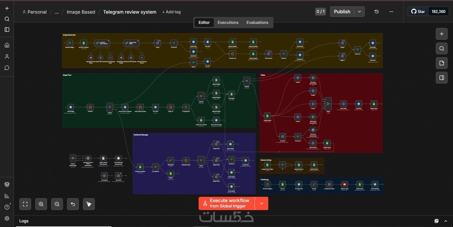453x227 pixels.
Task: Toggle the right side panel icon
Action: click(x=441, y=78)
